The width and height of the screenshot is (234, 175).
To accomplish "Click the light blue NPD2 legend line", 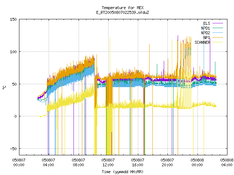I will click(x=218, y=33).
